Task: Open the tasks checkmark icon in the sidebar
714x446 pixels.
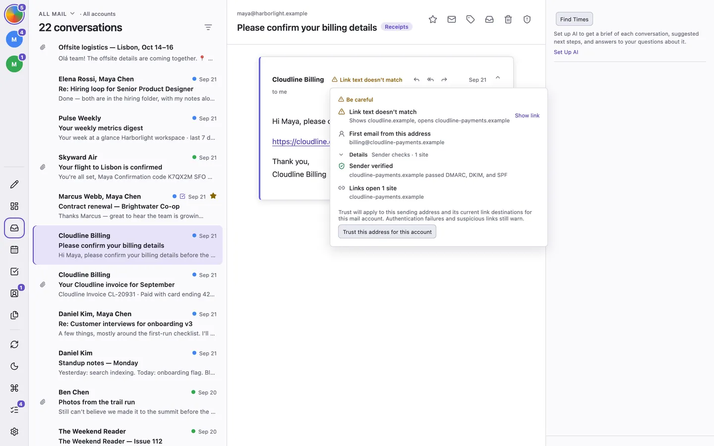Action: [x=14, y=272]
